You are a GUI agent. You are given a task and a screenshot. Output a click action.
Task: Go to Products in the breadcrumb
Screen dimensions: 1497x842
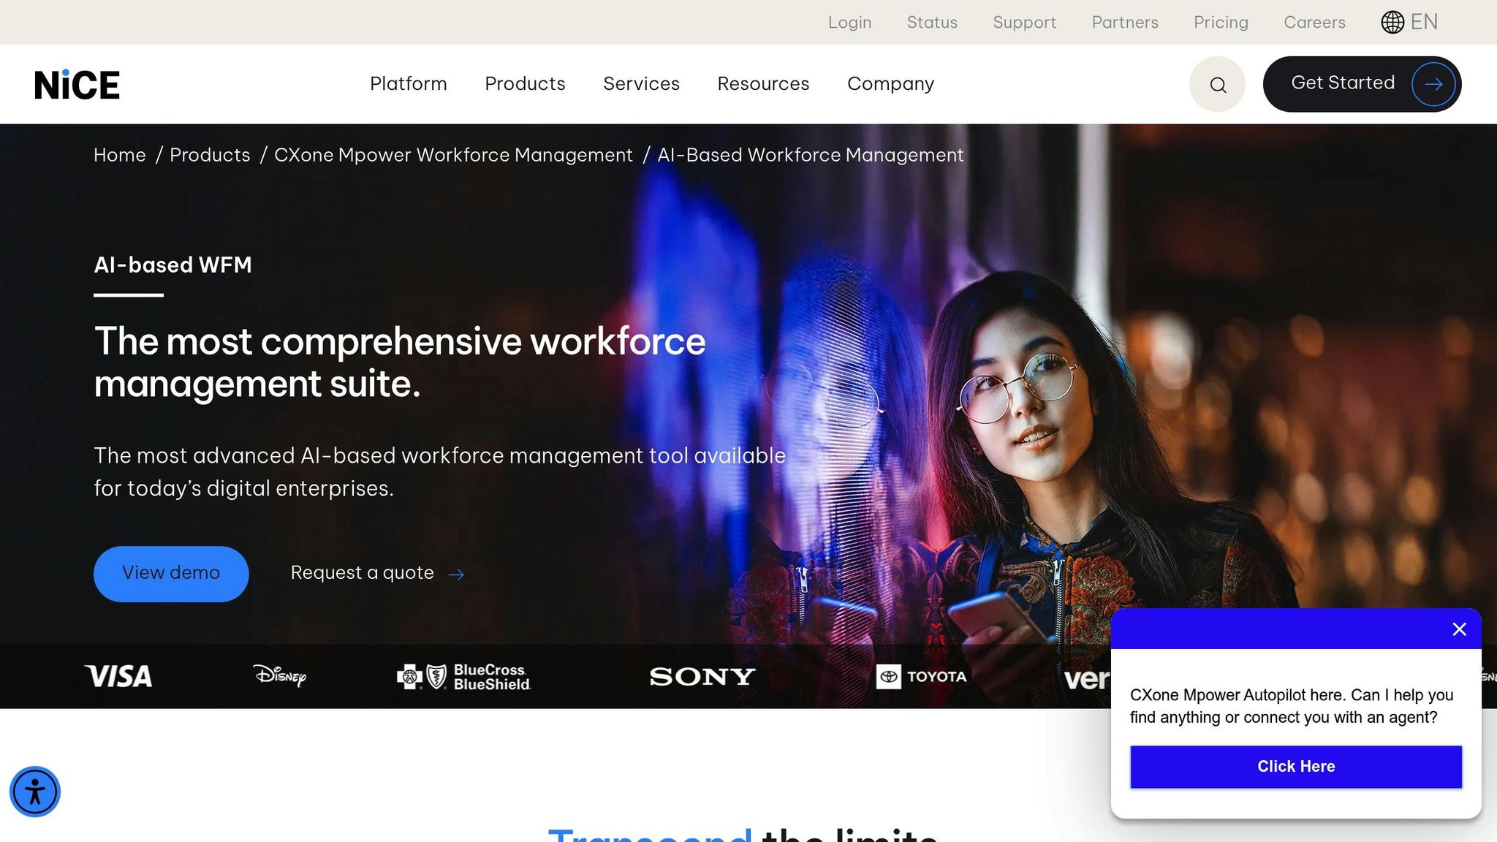point(210,155)
